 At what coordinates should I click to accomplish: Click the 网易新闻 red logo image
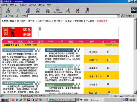16,32
